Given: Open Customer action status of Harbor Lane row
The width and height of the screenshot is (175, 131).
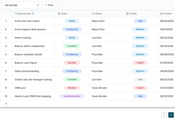Looking at the screenshot, I should click(x=72, y=96).
